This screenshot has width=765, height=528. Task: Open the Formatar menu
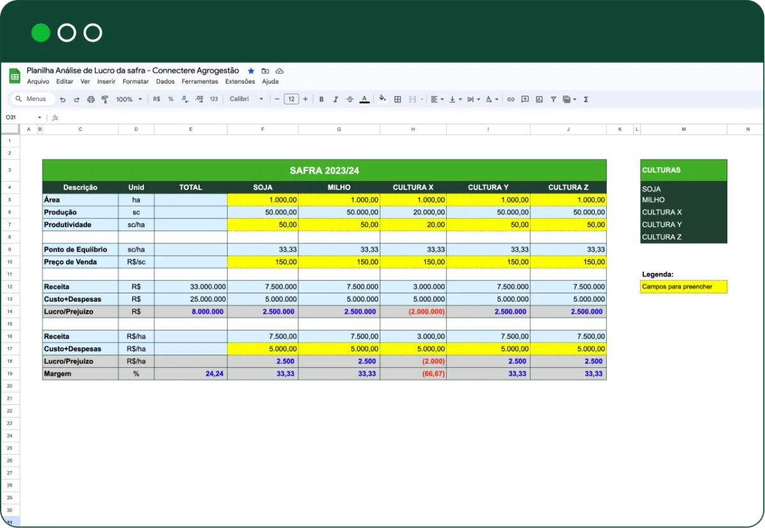pyautogui.click(x=136, y=82)
